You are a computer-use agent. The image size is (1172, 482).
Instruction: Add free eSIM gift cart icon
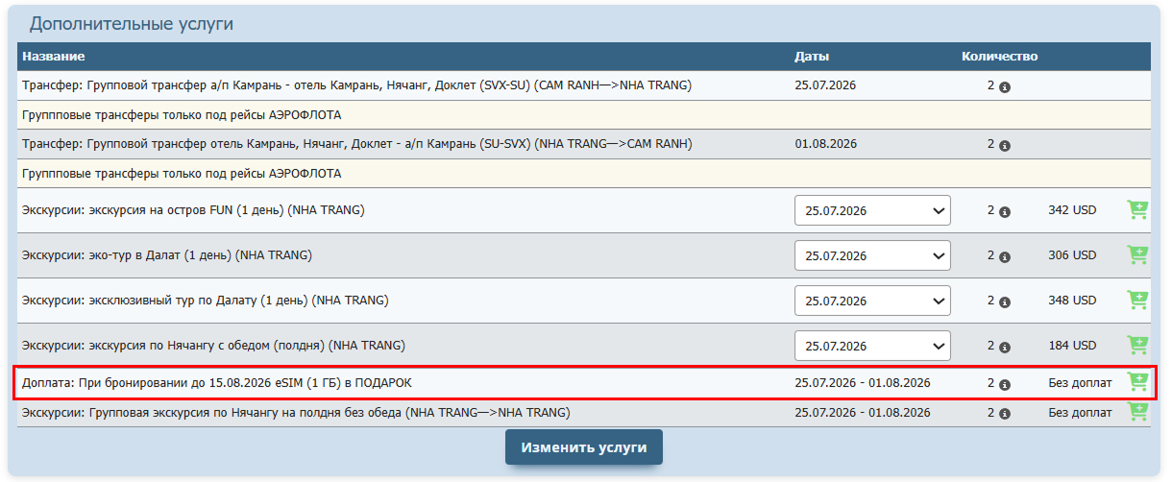pyautogui.click(x=1137, y=382)
